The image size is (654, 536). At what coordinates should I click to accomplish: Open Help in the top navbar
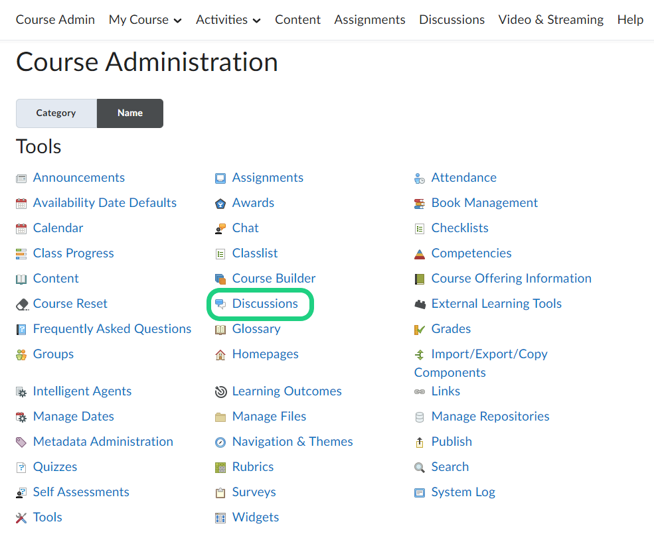pos(629,20)
